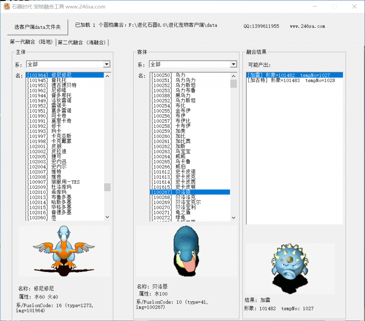Select [100263] 乌宝宝 in 客体 list
The width and height of the screenshot is (365, 321).
190,151
